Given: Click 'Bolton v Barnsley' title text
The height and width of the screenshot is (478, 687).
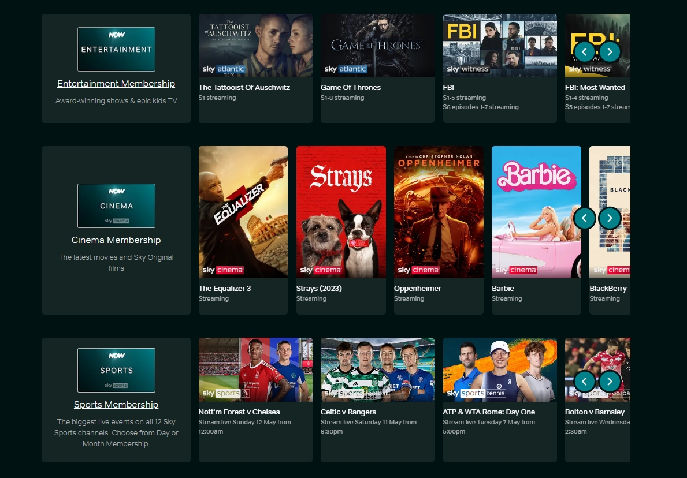Looking at the screenshot, I should pos(595,412).
